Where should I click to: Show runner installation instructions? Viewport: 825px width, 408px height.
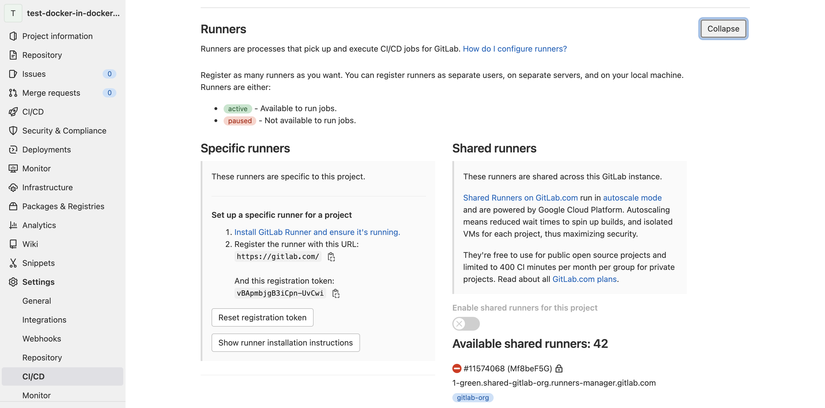tap(285, 343)
